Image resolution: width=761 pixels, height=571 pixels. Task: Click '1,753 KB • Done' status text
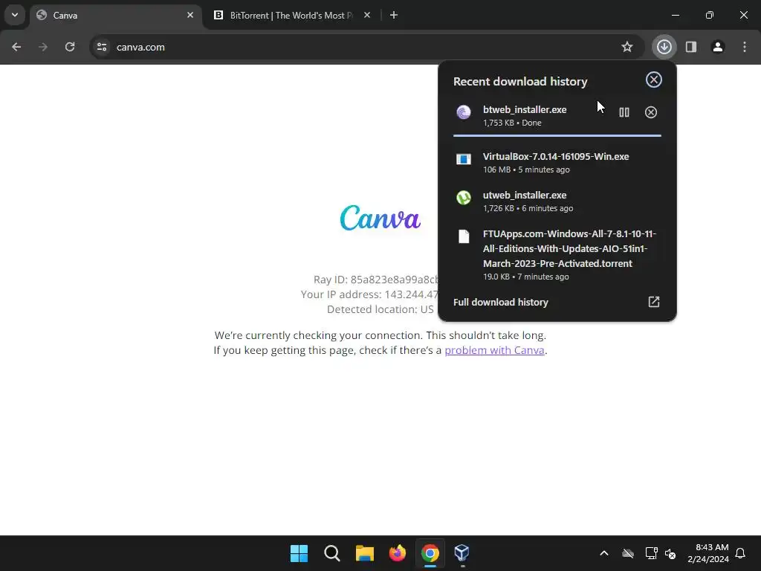512,123
